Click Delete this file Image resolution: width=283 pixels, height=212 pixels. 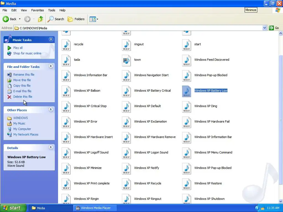tap(23, 97)
